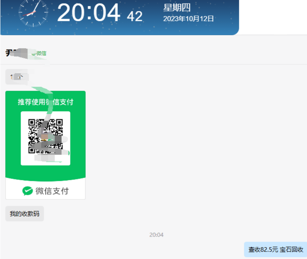Viewport: 307px width, 259px height.
Task: Click the 我的收款码 message bubble
Action: point(24,214)
